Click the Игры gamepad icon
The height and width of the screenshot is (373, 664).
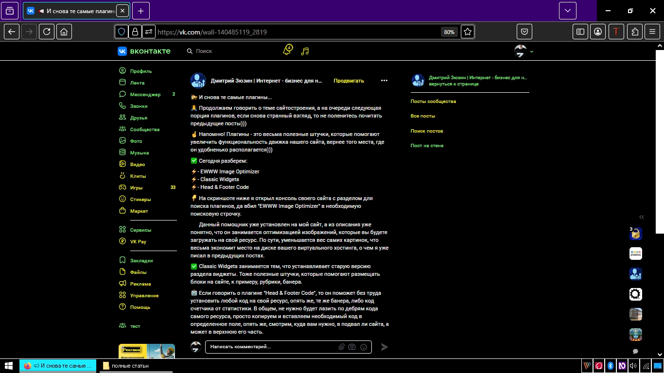point(122,187)
